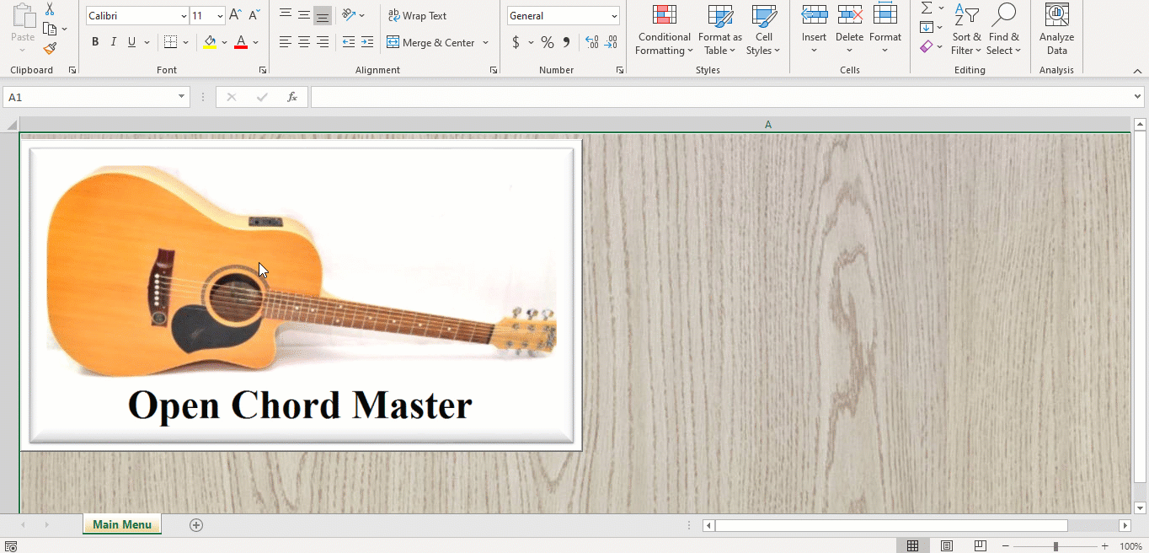Toggle italic formatting
Screen dimensions: 1149x553
coord(113,41)
